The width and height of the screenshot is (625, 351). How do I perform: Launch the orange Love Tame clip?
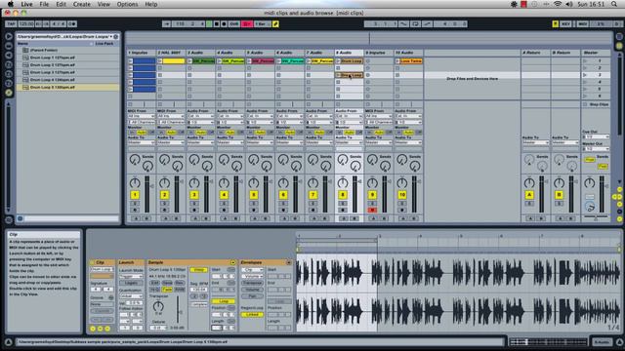(397, 60)
